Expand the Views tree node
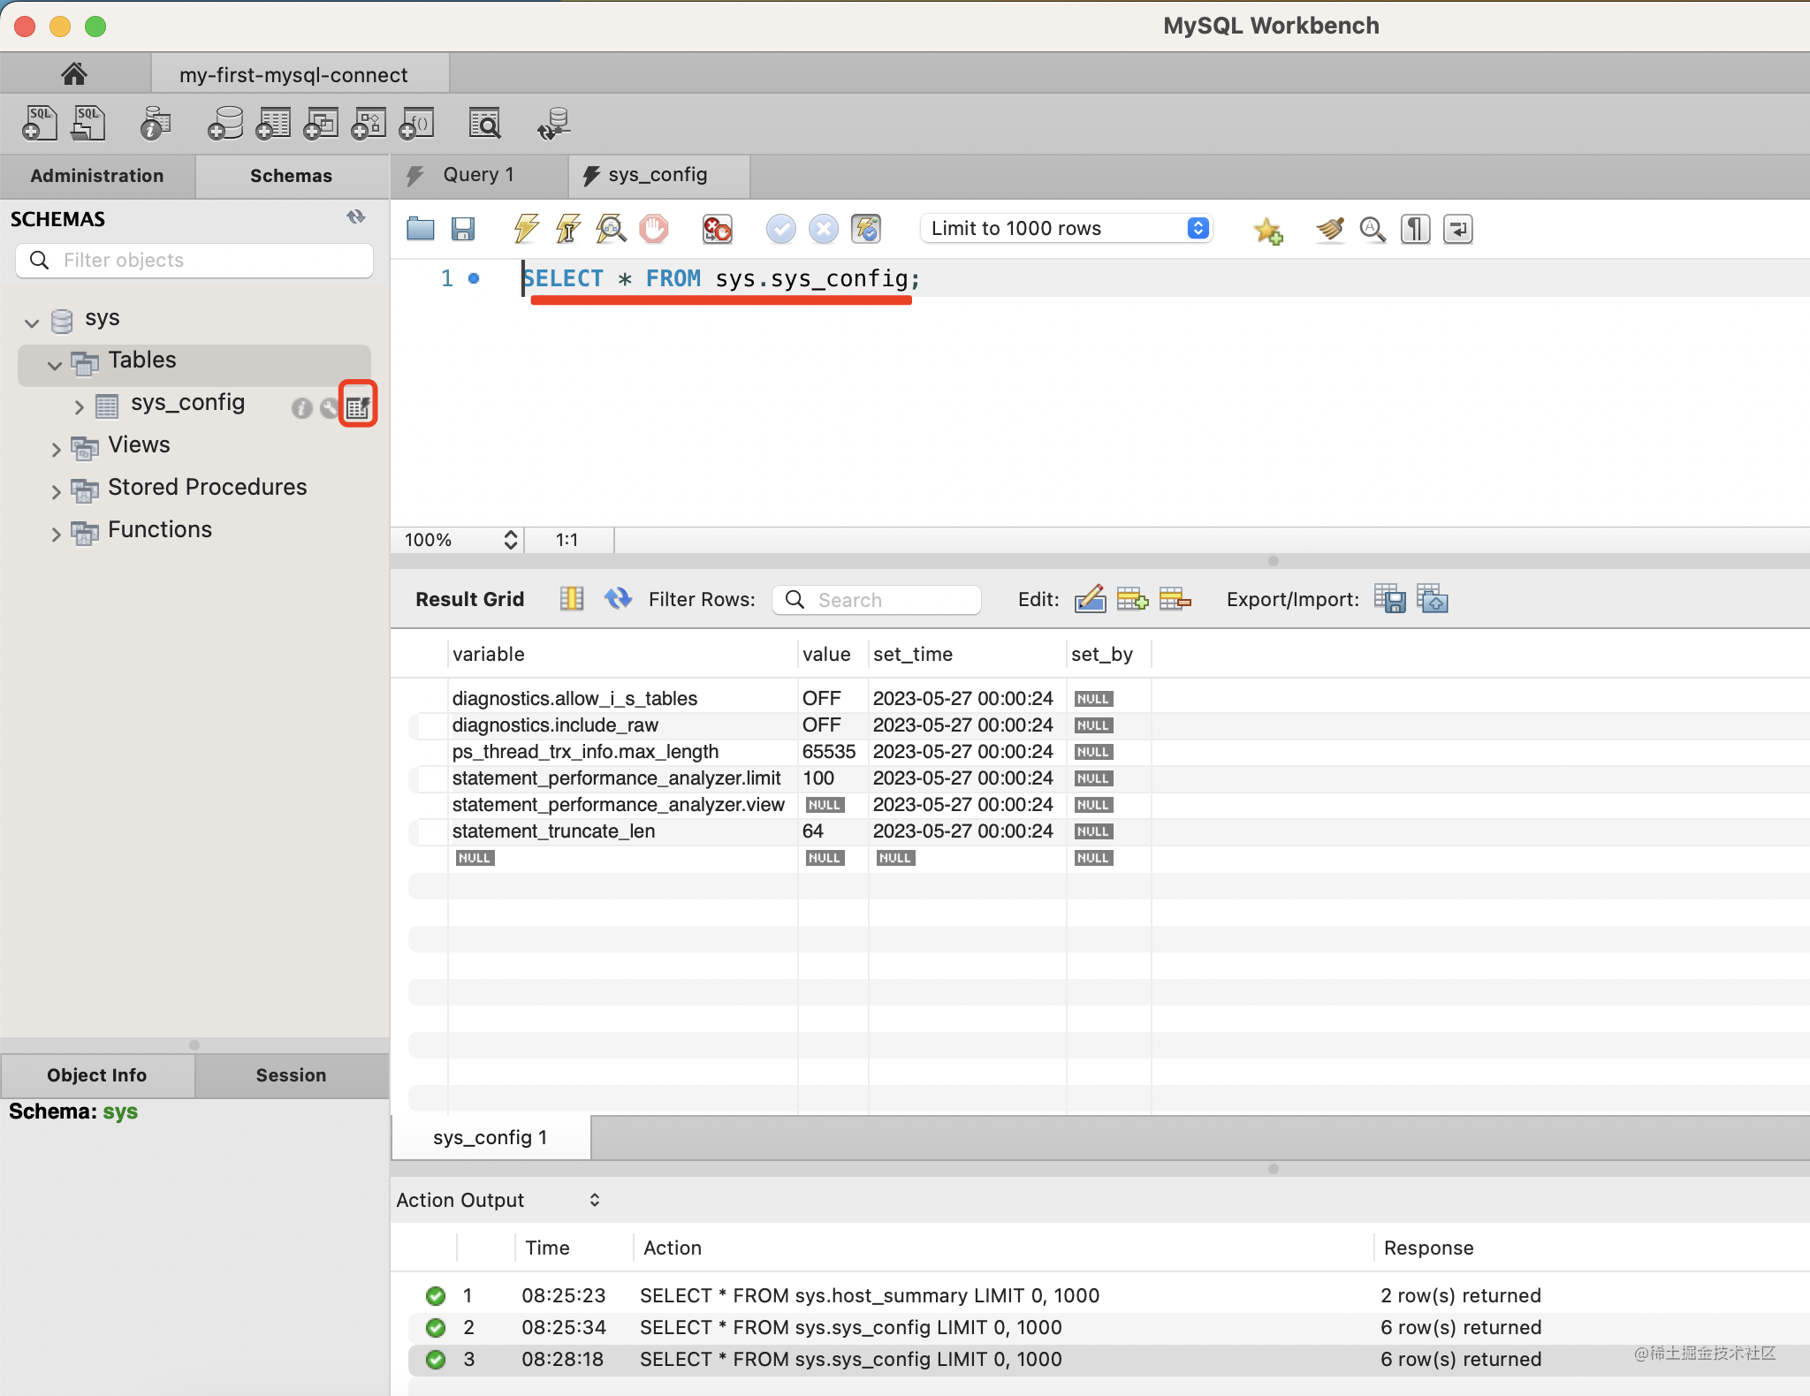The image size is (1810, 1396). click(56, 449)
